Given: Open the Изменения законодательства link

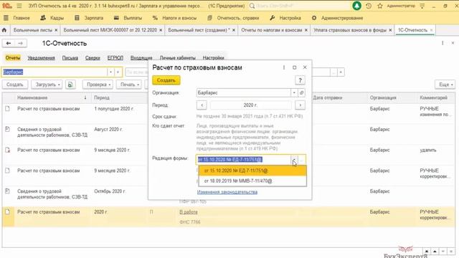Looking at the screenshot, I should tap(227, 192).
